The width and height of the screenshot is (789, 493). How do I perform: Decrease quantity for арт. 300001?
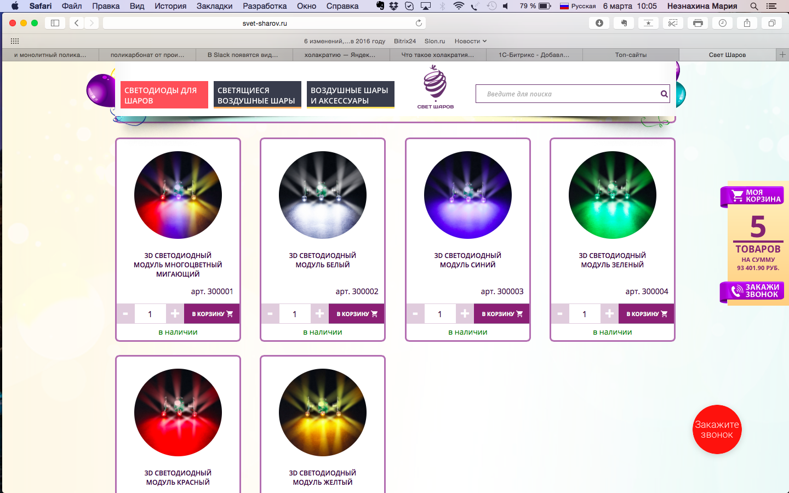[125, 314]
